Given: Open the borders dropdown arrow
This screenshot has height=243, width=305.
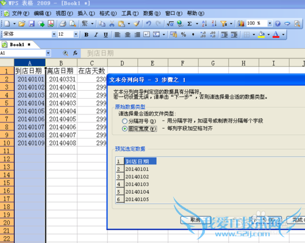Looking at the screenshot, I should (254, 35).
